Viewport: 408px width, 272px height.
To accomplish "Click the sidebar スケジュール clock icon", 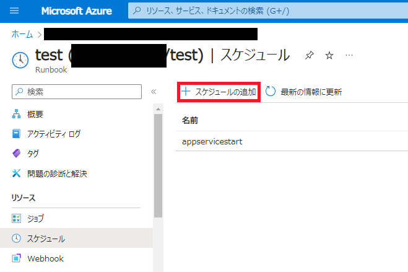I will (x=16, y=238).
